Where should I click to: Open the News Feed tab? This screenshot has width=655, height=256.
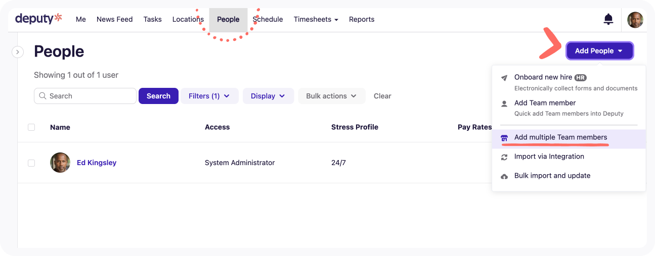tap(115, 19)
